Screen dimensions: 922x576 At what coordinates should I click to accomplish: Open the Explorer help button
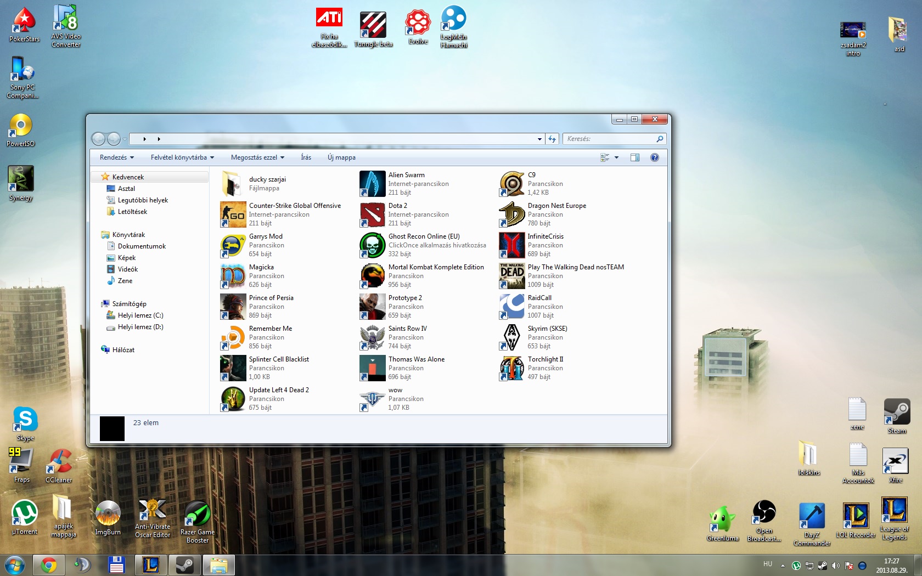[x=654, y=157]
